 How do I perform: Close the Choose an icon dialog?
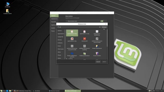click(x=106, y=24)
